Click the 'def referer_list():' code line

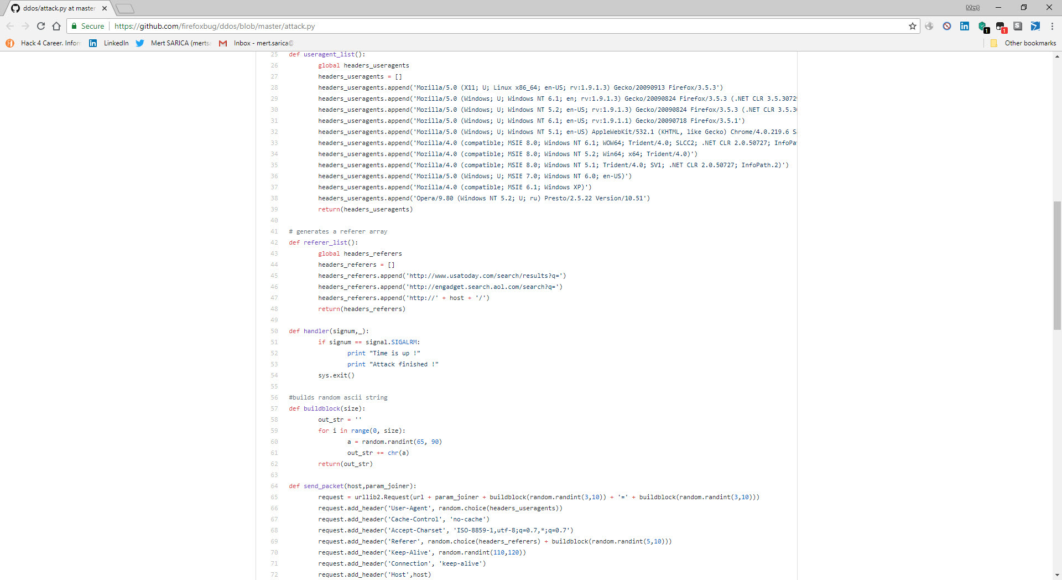click(x=324, y=242)
